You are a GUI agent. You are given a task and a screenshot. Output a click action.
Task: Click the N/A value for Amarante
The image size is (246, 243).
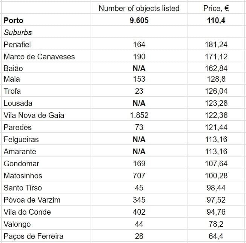point(139,152)
